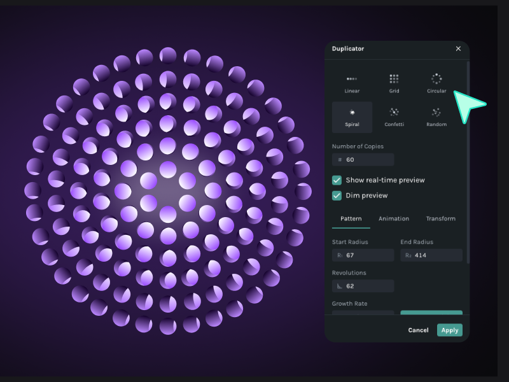Close the Duplicator dialog
Image resolution: width=509 pixels, height=382 pixels.
coord(458,48)
